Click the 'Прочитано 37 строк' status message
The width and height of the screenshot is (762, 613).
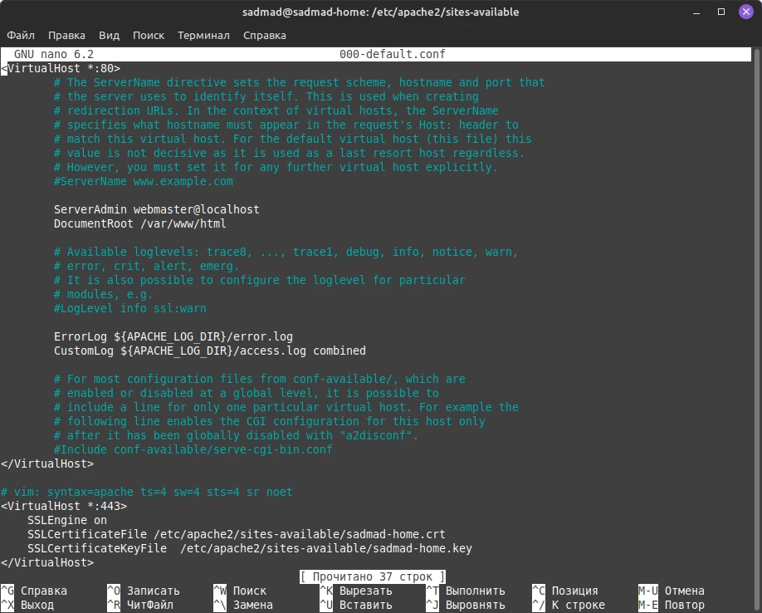[x=372, y=576]
